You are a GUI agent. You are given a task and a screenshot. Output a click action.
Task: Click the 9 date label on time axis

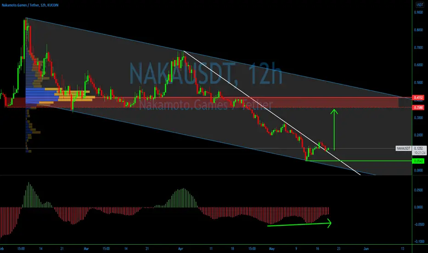(x=296, y=248)
